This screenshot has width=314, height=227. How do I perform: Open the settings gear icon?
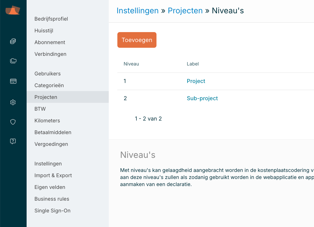[13, 102]
